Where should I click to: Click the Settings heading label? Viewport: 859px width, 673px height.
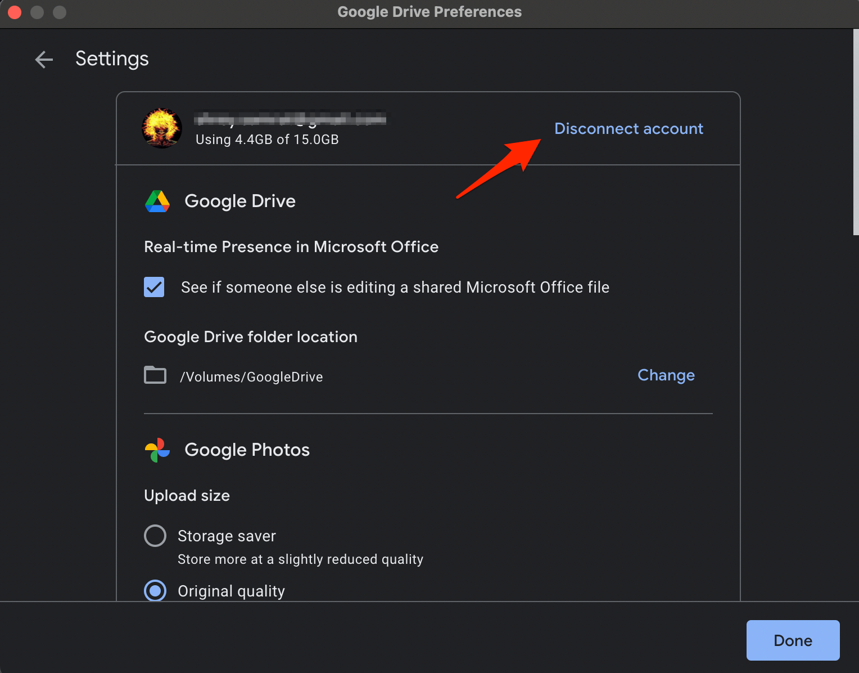click(112, 59)
